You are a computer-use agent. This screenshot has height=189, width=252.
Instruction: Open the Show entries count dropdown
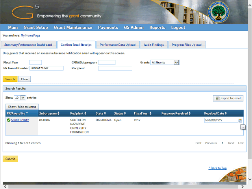pyautogui.click(x=20, y=98)
